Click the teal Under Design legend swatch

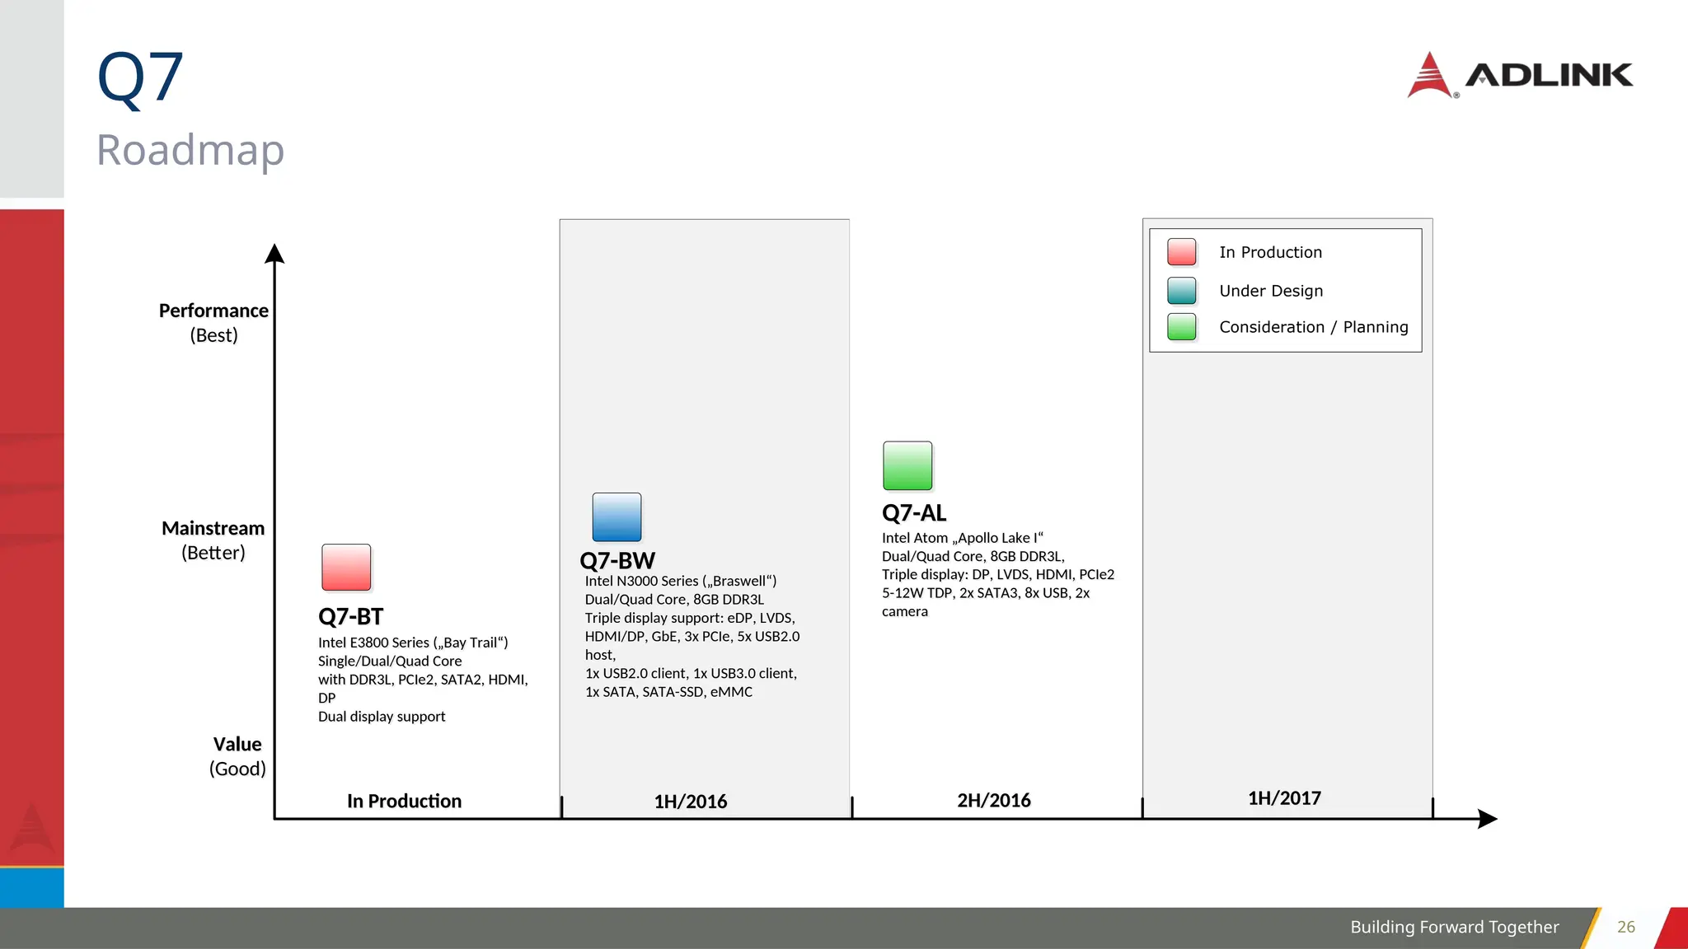(1181, 291)
